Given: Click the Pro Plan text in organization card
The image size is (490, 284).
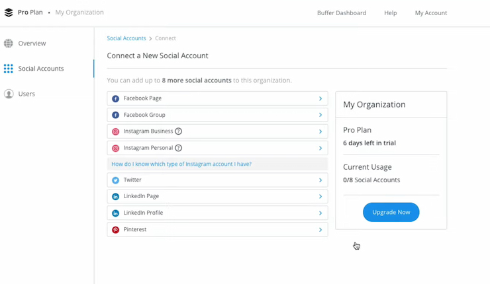Looking at the screenshot, I should [357, 130].
